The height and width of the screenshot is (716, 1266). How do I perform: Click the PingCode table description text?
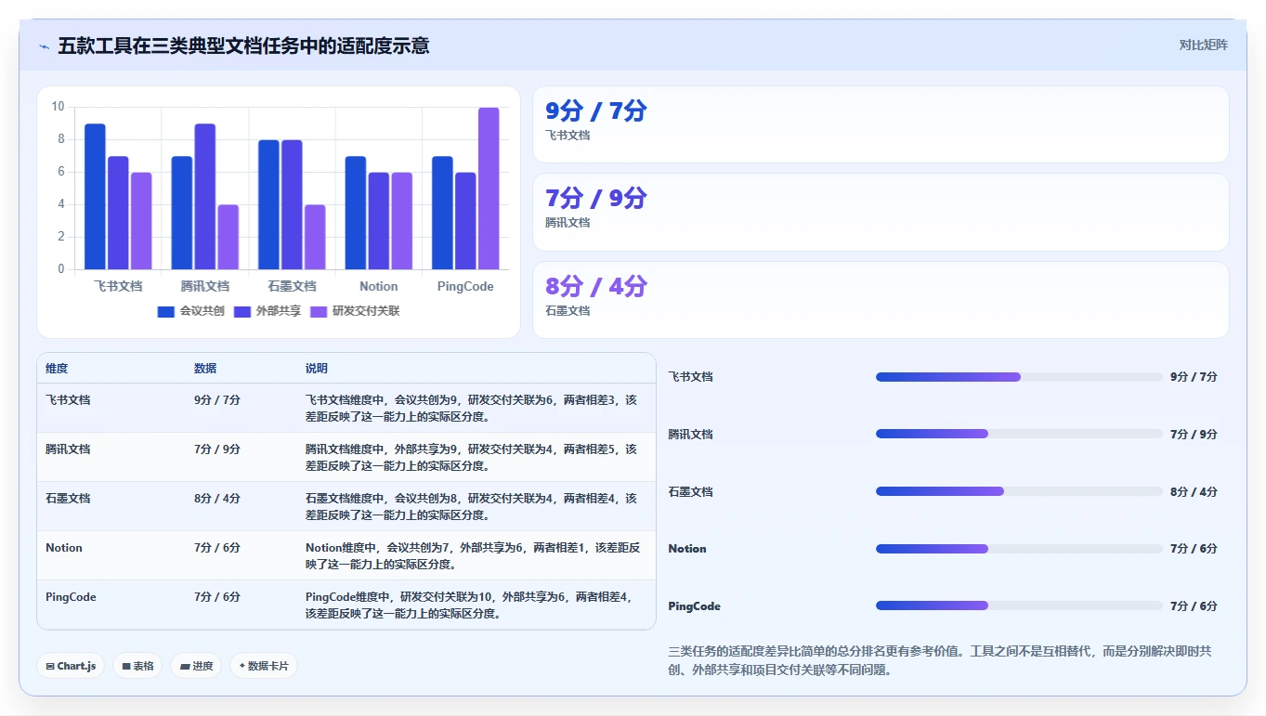click(x=470, y=605)
